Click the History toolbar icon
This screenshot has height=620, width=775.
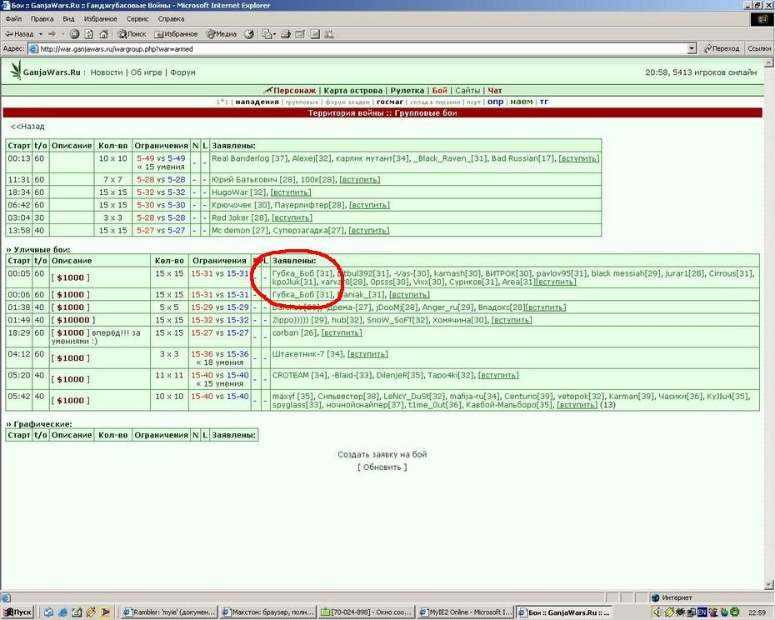[250, 34]
